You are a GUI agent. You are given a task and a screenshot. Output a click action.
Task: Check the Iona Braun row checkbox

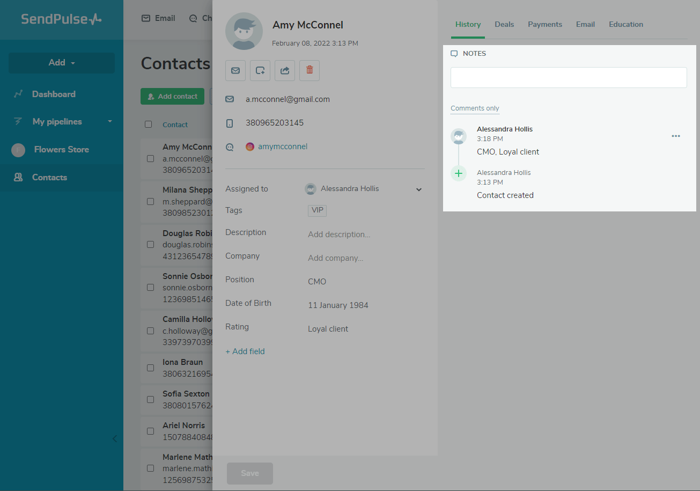click(150, 368)
